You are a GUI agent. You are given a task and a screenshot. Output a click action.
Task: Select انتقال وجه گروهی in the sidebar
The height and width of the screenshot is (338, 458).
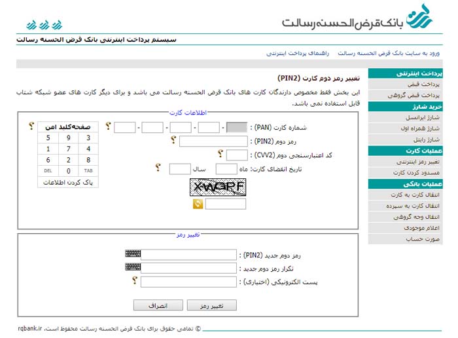[x=406, y=217]
